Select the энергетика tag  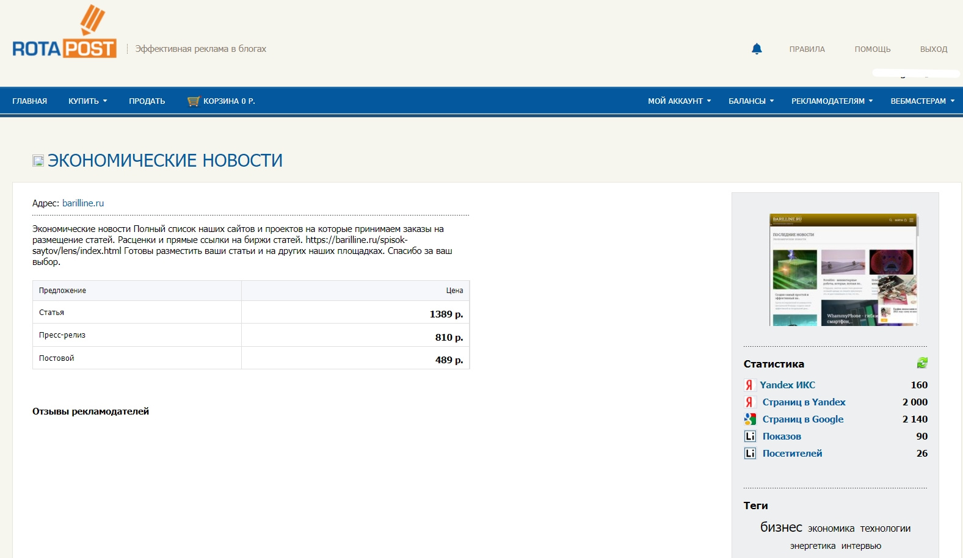(x=813, y=546)
